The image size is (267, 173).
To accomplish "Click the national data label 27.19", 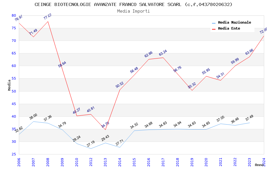I will (90, 144).
